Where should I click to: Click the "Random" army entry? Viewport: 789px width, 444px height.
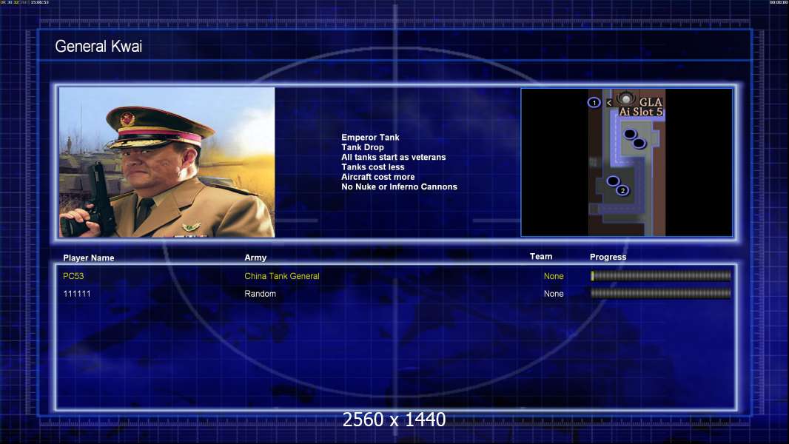click(x=260, y=294)
